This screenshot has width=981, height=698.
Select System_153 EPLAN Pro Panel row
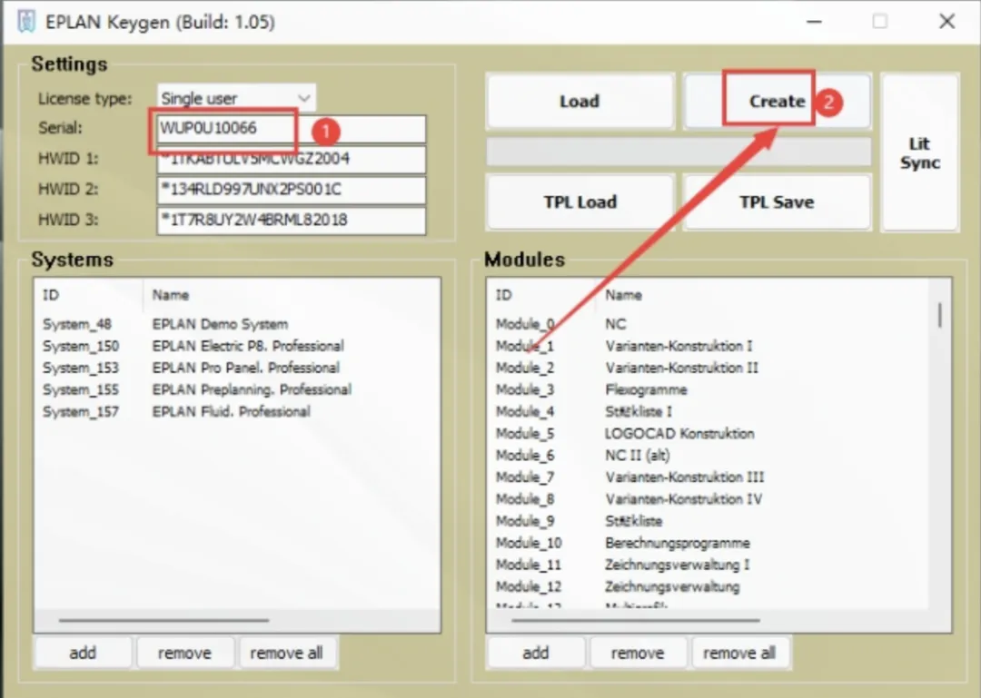(x=237, y=368)
